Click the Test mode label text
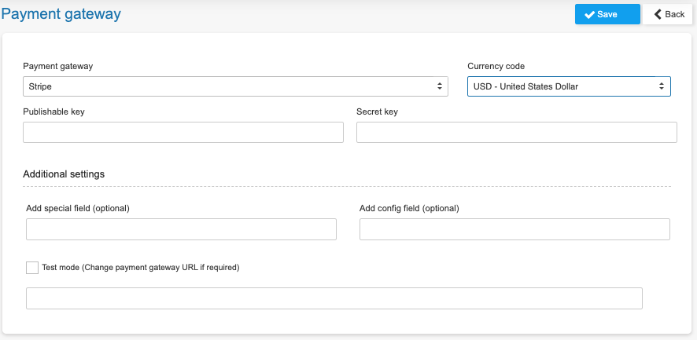 click(141, 268)
